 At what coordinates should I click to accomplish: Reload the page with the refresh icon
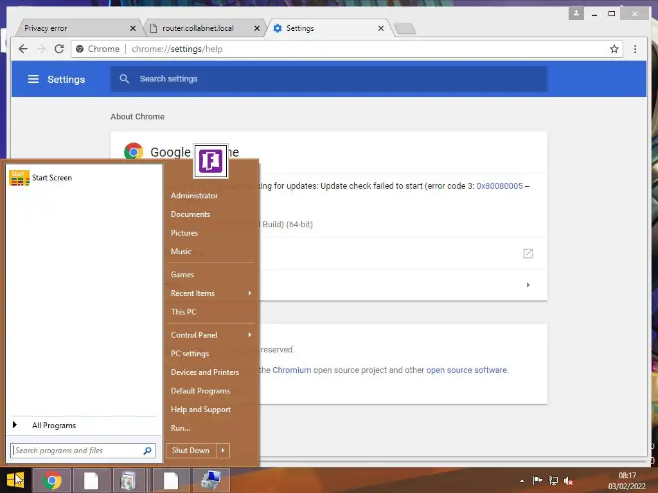(x=59, y=49)
